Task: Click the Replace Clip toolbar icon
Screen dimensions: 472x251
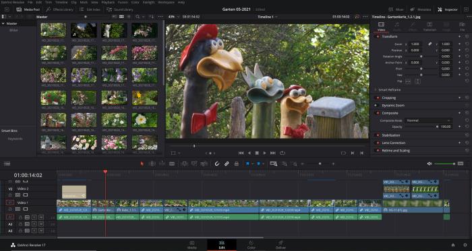Action: coord(204,164)
